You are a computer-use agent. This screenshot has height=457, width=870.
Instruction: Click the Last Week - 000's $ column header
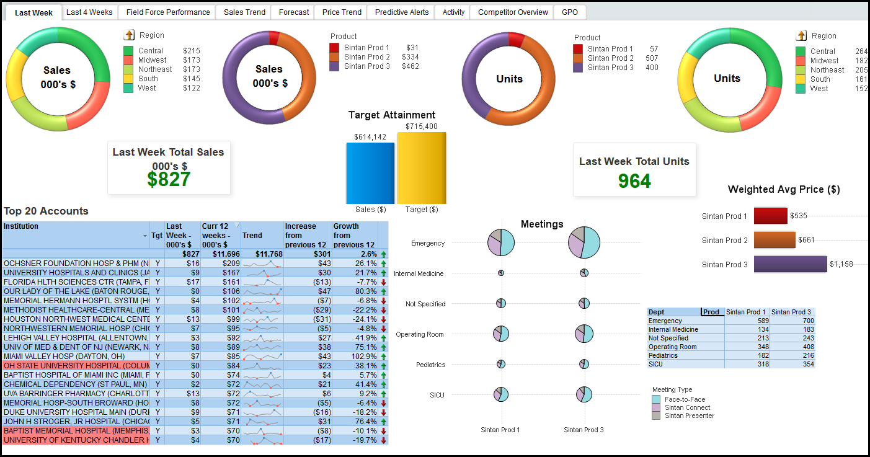click(182, 236)
